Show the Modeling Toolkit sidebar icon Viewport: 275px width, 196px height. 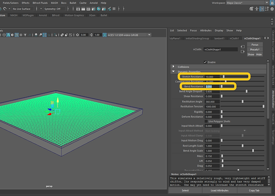251,9
